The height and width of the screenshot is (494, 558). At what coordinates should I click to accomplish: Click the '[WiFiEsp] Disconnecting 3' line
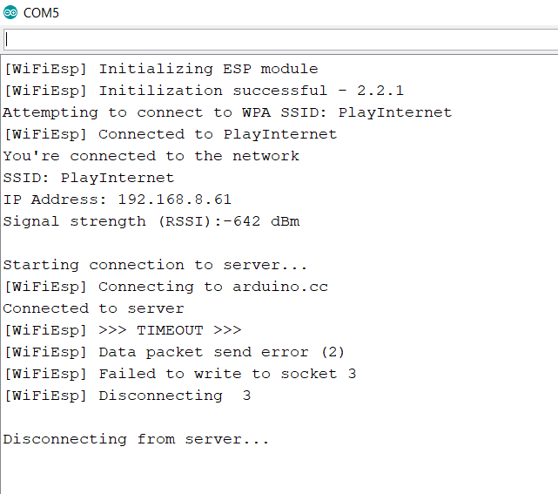click(127, 396)
